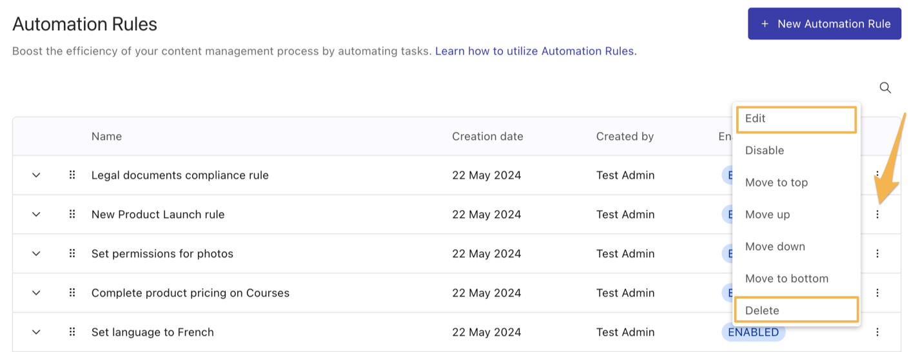Expand the Set language to French row

coord(36,333)
